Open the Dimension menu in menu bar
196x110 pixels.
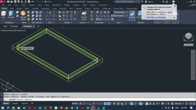(x=57, y=5)
